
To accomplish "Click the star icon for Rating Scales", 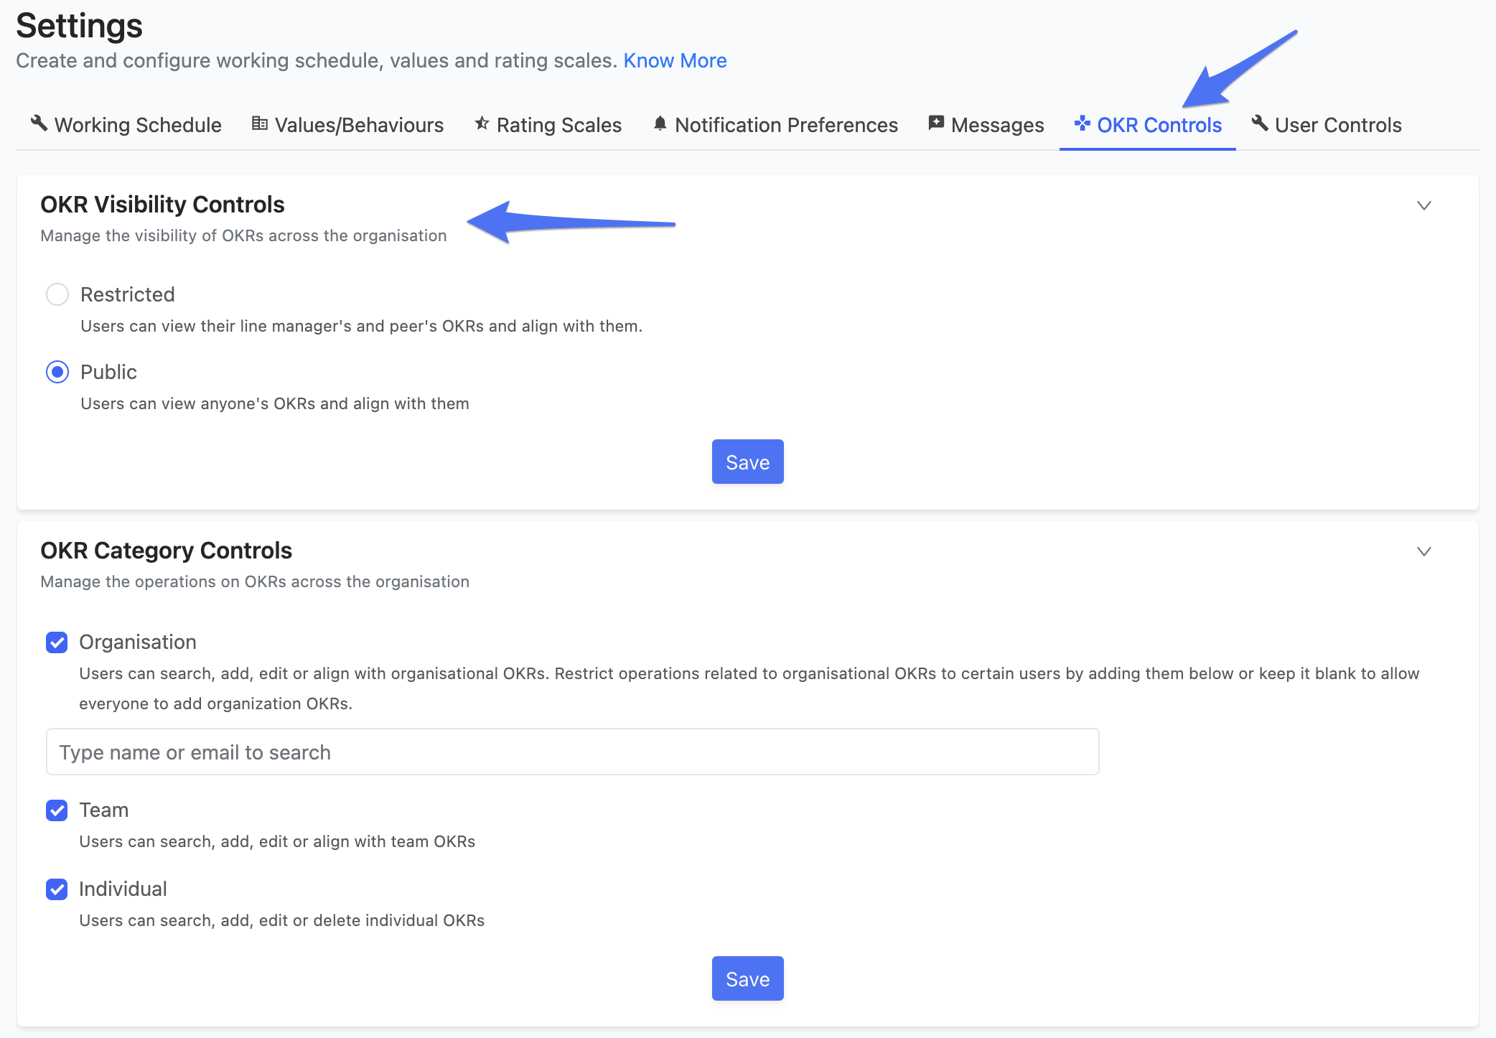I will (x=482, y=123).
